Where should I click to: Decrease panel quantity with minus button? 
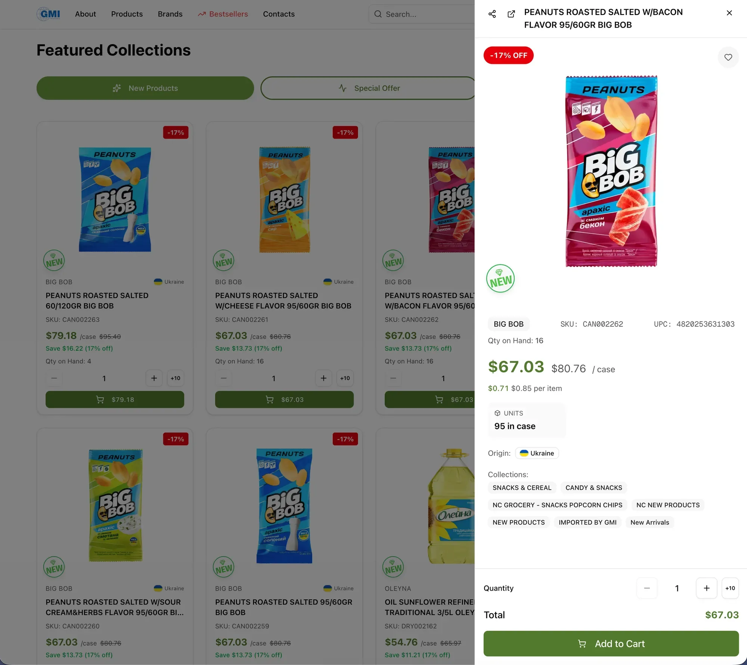point(647,588)
